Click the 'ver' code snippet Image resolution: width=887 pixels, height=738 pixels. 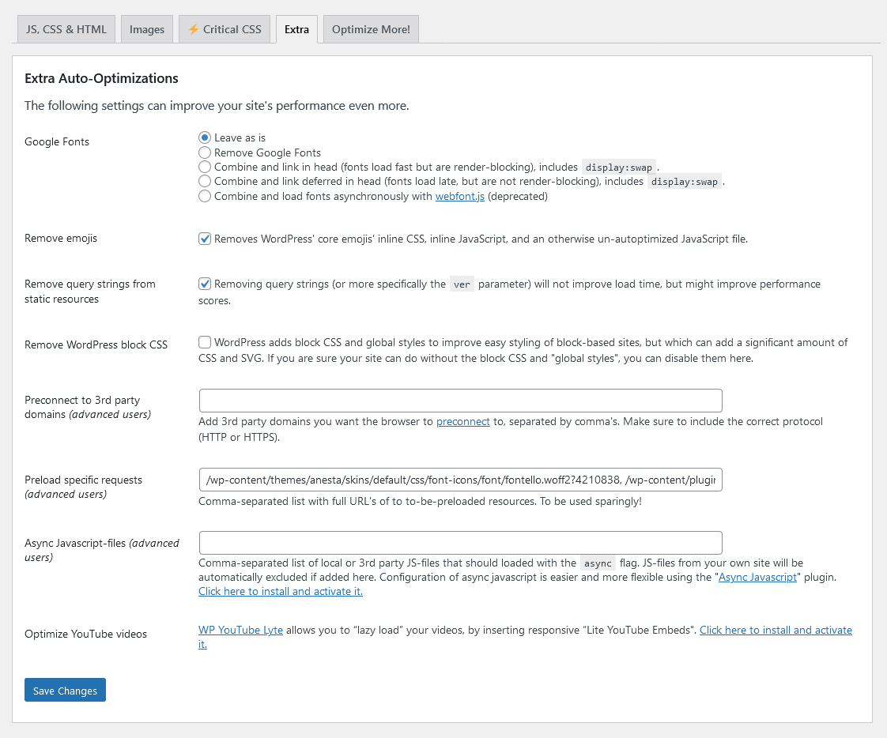coord(462,284)
